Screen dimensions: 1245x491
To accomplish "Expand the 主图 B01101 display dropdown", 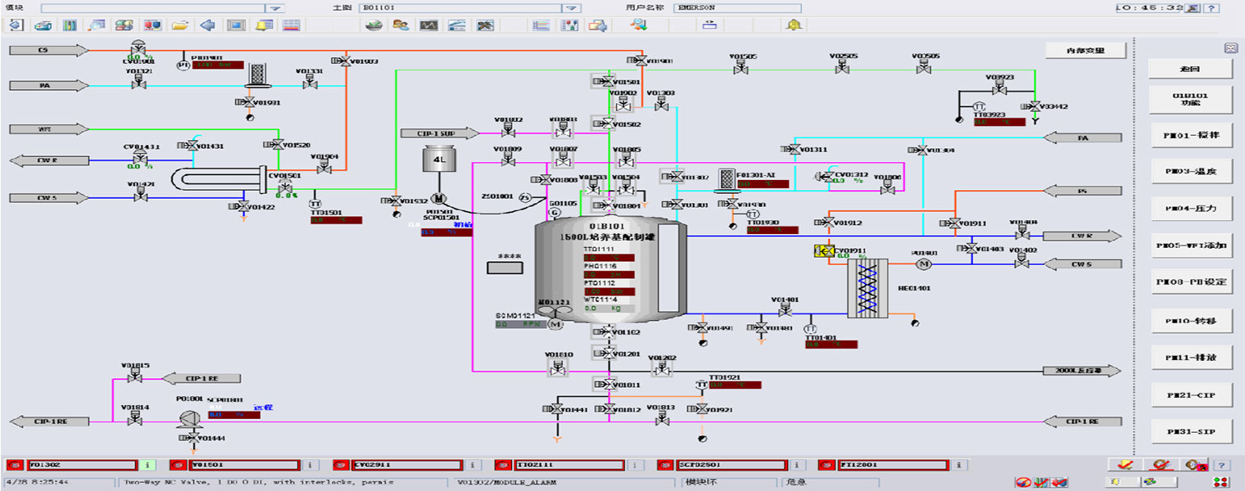I will point(571,8).
